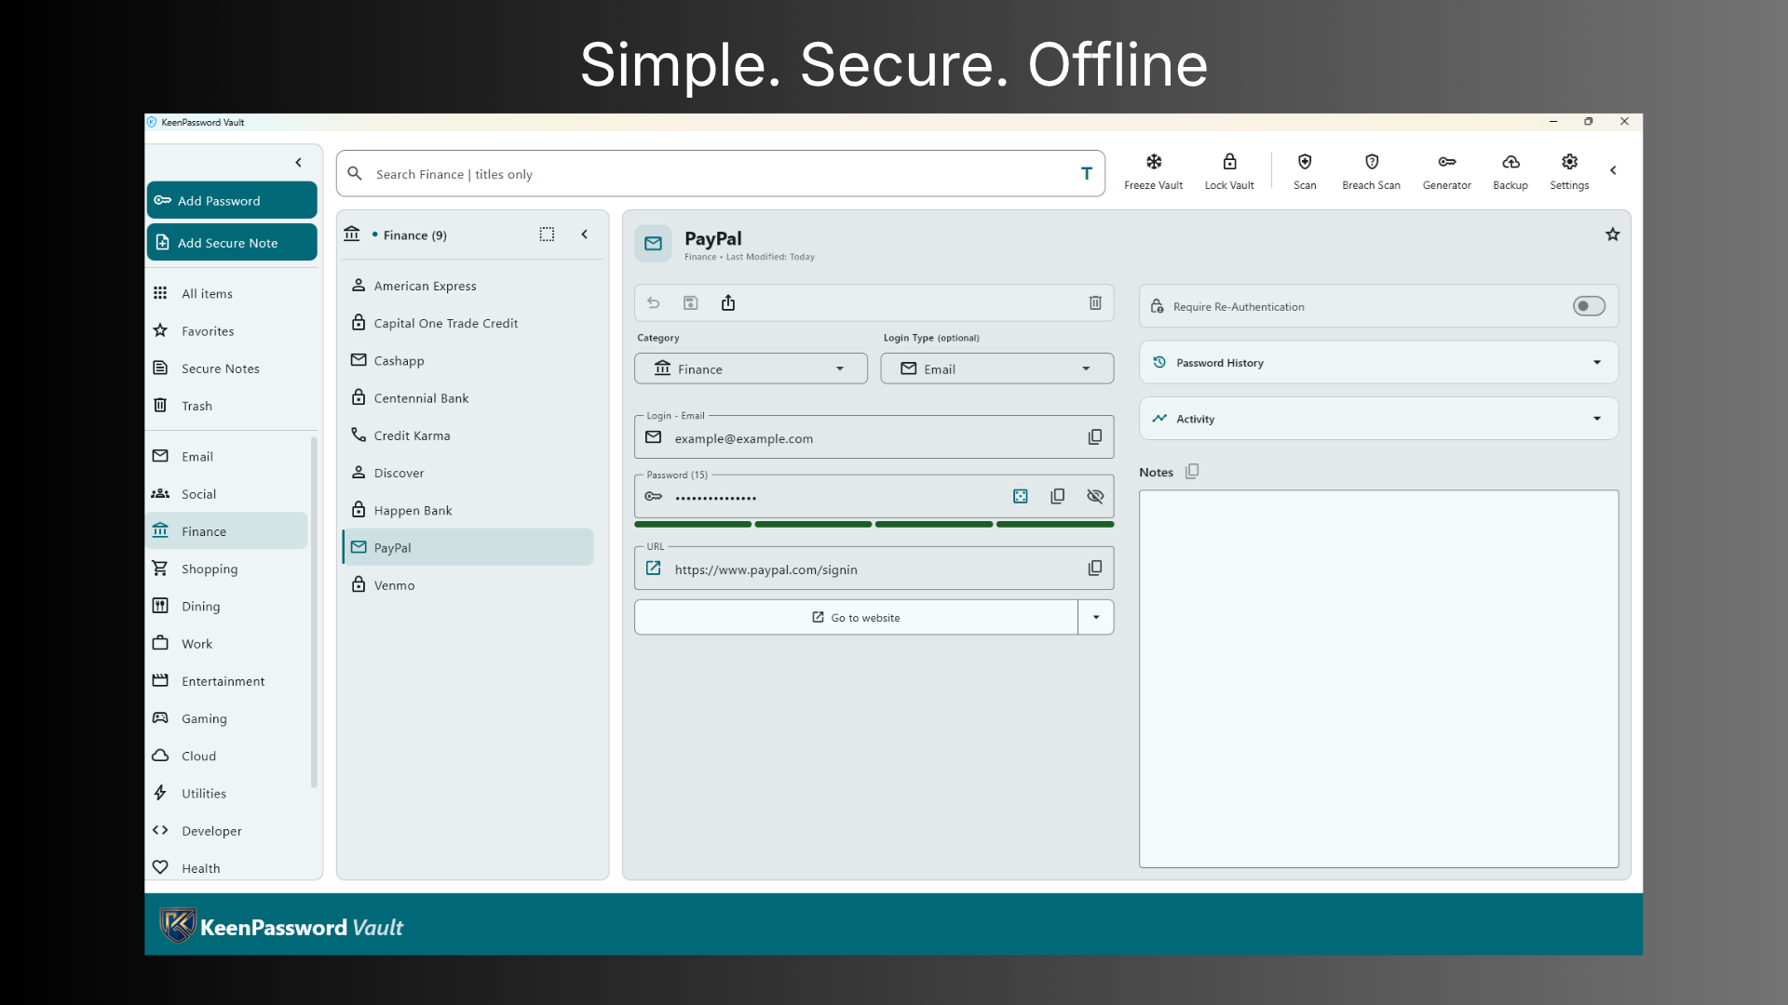Click the sidebar category scrollbar

click(314, 611)
